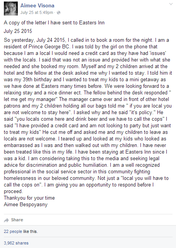
Task: Click the "like this" text
Action: [x=30, y=231]
